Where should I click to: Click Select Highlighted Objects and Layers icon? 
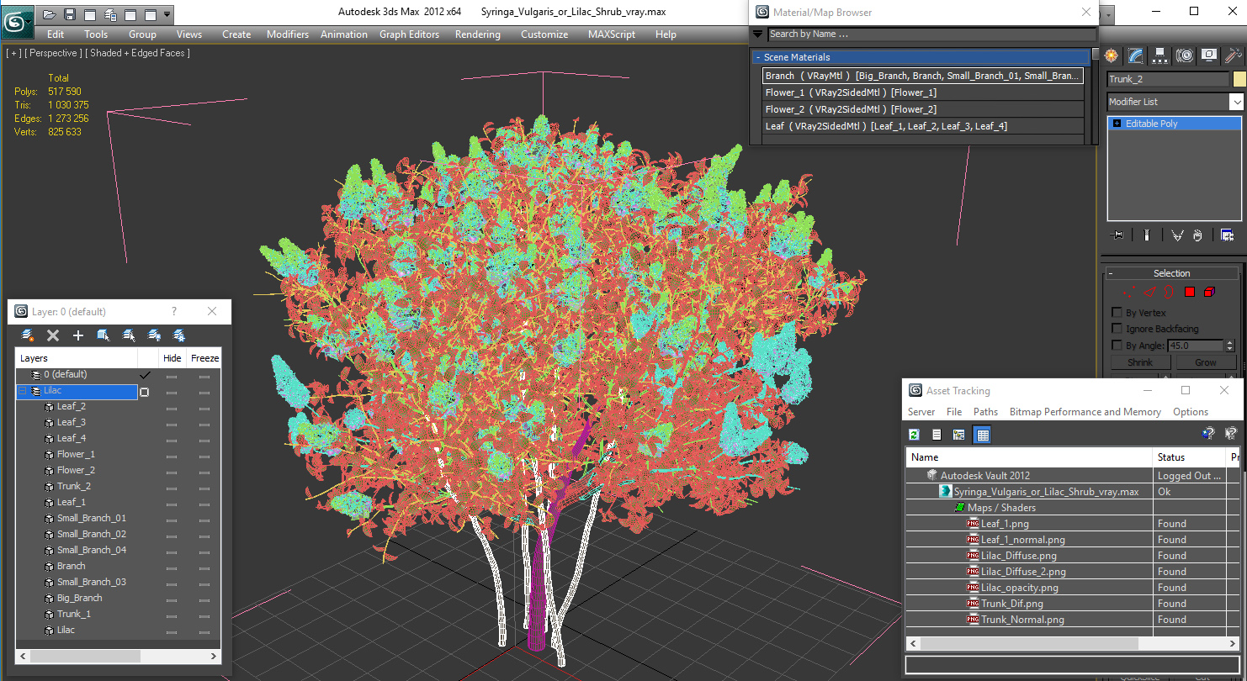point(103,335)
